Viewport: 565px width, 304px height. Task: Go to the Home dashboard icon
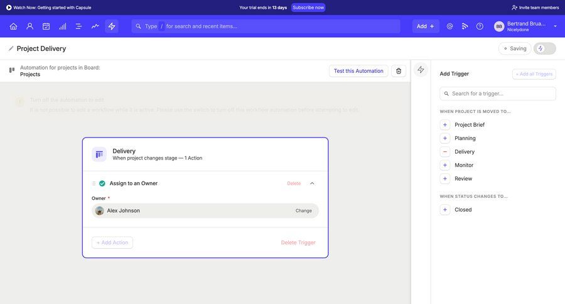pyautogui.click(x=13, y=26)
